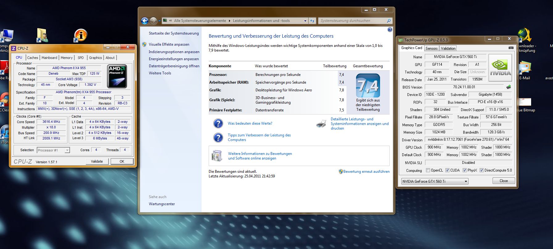Uncheck the CUDA checkbox
The height and width of the screenshot is (249, 553).
(x=447, y=170)
